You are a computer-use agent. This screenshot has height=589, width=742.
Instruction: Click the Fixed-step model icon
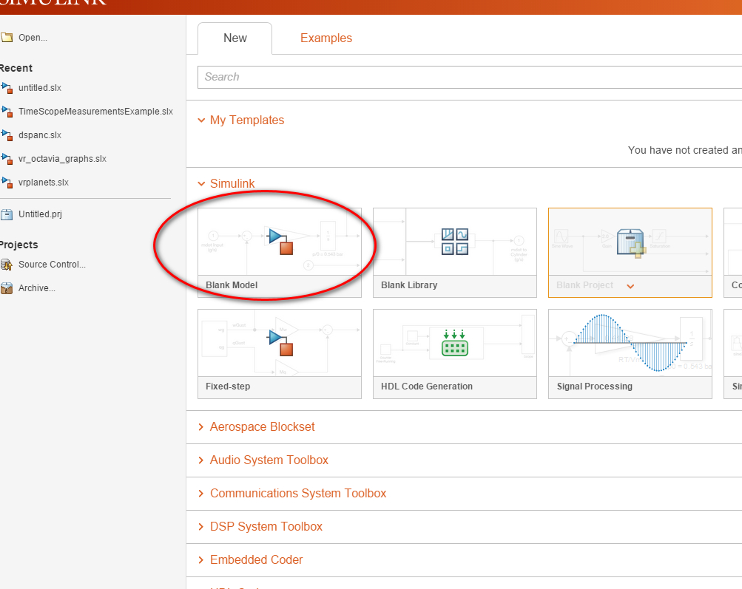pyautogui.click(x=280, y=343)
